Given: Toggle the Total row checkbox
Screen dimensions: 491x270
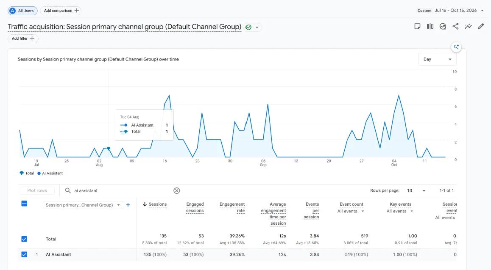Looking at the screenshot, I should 24,239.
